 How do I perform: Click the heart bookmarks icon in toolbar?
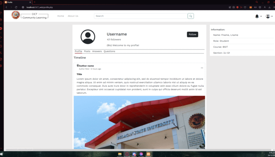pyautogui.click(x=245, y=7)
